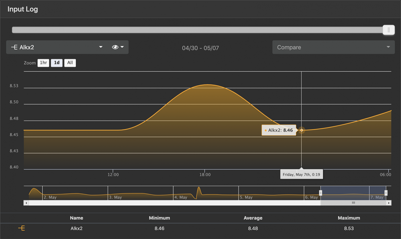This screenshot has height=239, width=401.
Task: Click the 04/30 - 05/07 date range
Action: point(200,48)
